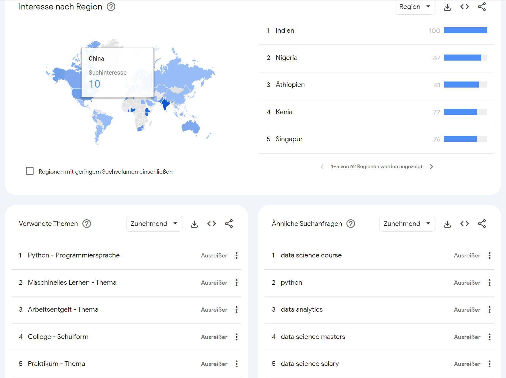Go to next page of regions
Viewport: 506px width, 378px height.
coord(431,167)
